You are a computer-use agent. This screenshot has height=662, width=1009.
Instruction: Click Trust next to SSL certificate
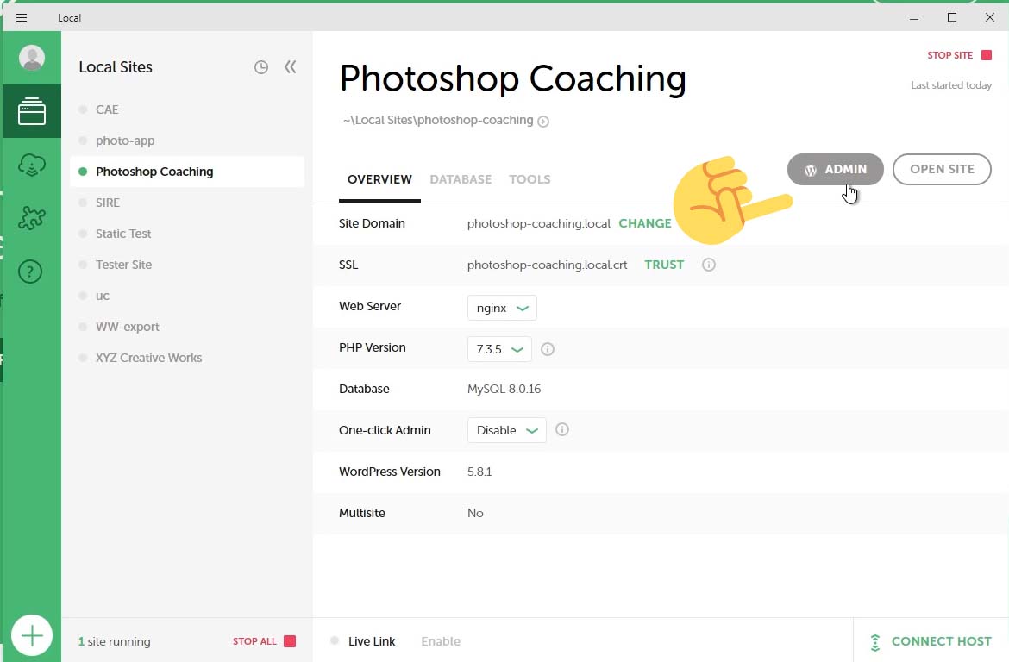pyautogui.click(x=664, y=265)
